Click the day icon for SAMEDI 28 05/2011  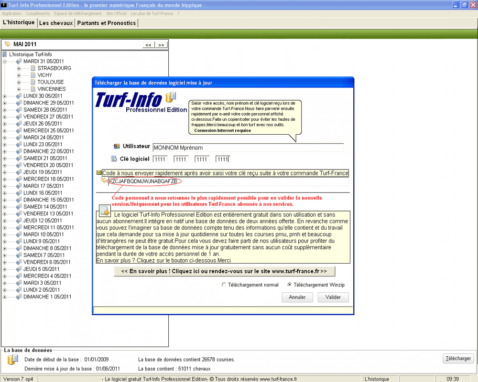point(19,110)
